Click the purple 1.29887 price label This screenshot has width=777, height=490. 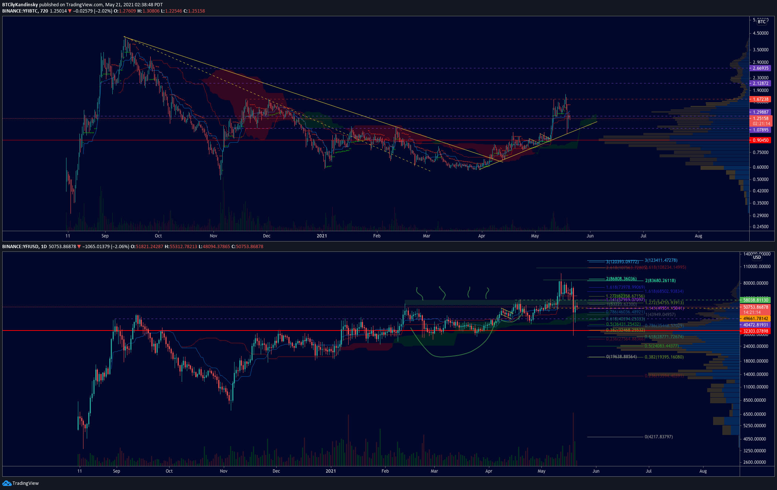pos(761,112)
